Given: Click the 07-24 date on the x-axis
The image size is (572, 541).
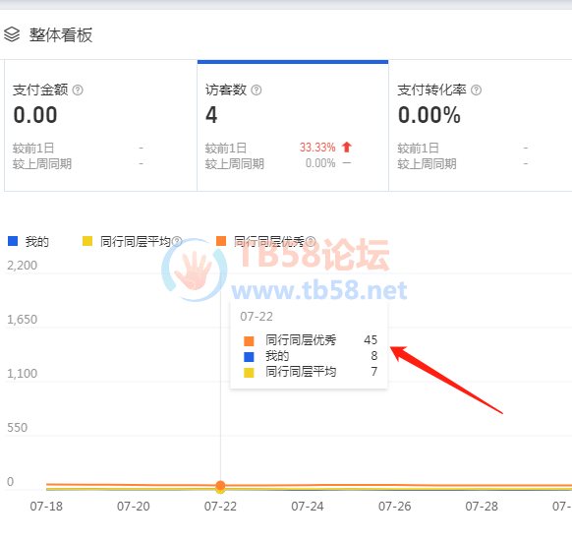Looking at the screenshot, I should tap(308, 507).
